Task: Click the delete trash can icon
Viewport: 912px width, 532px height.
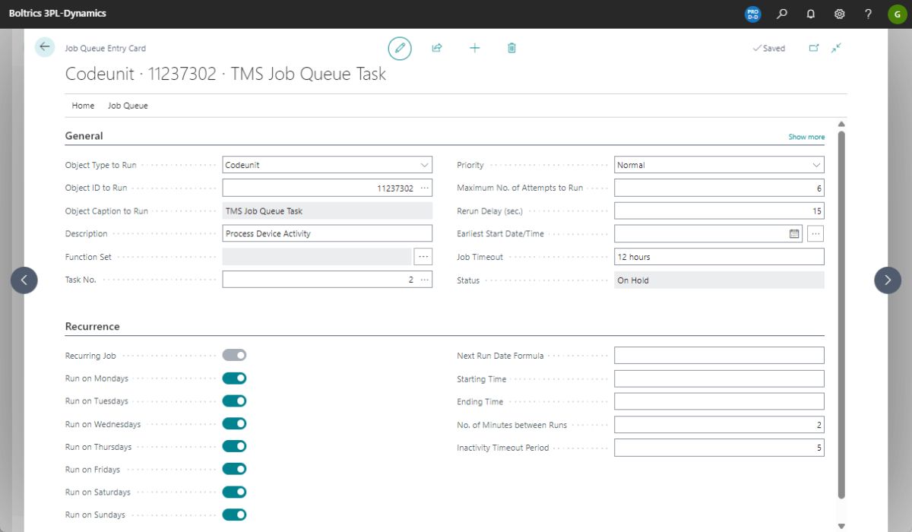Action: [511, 48]
